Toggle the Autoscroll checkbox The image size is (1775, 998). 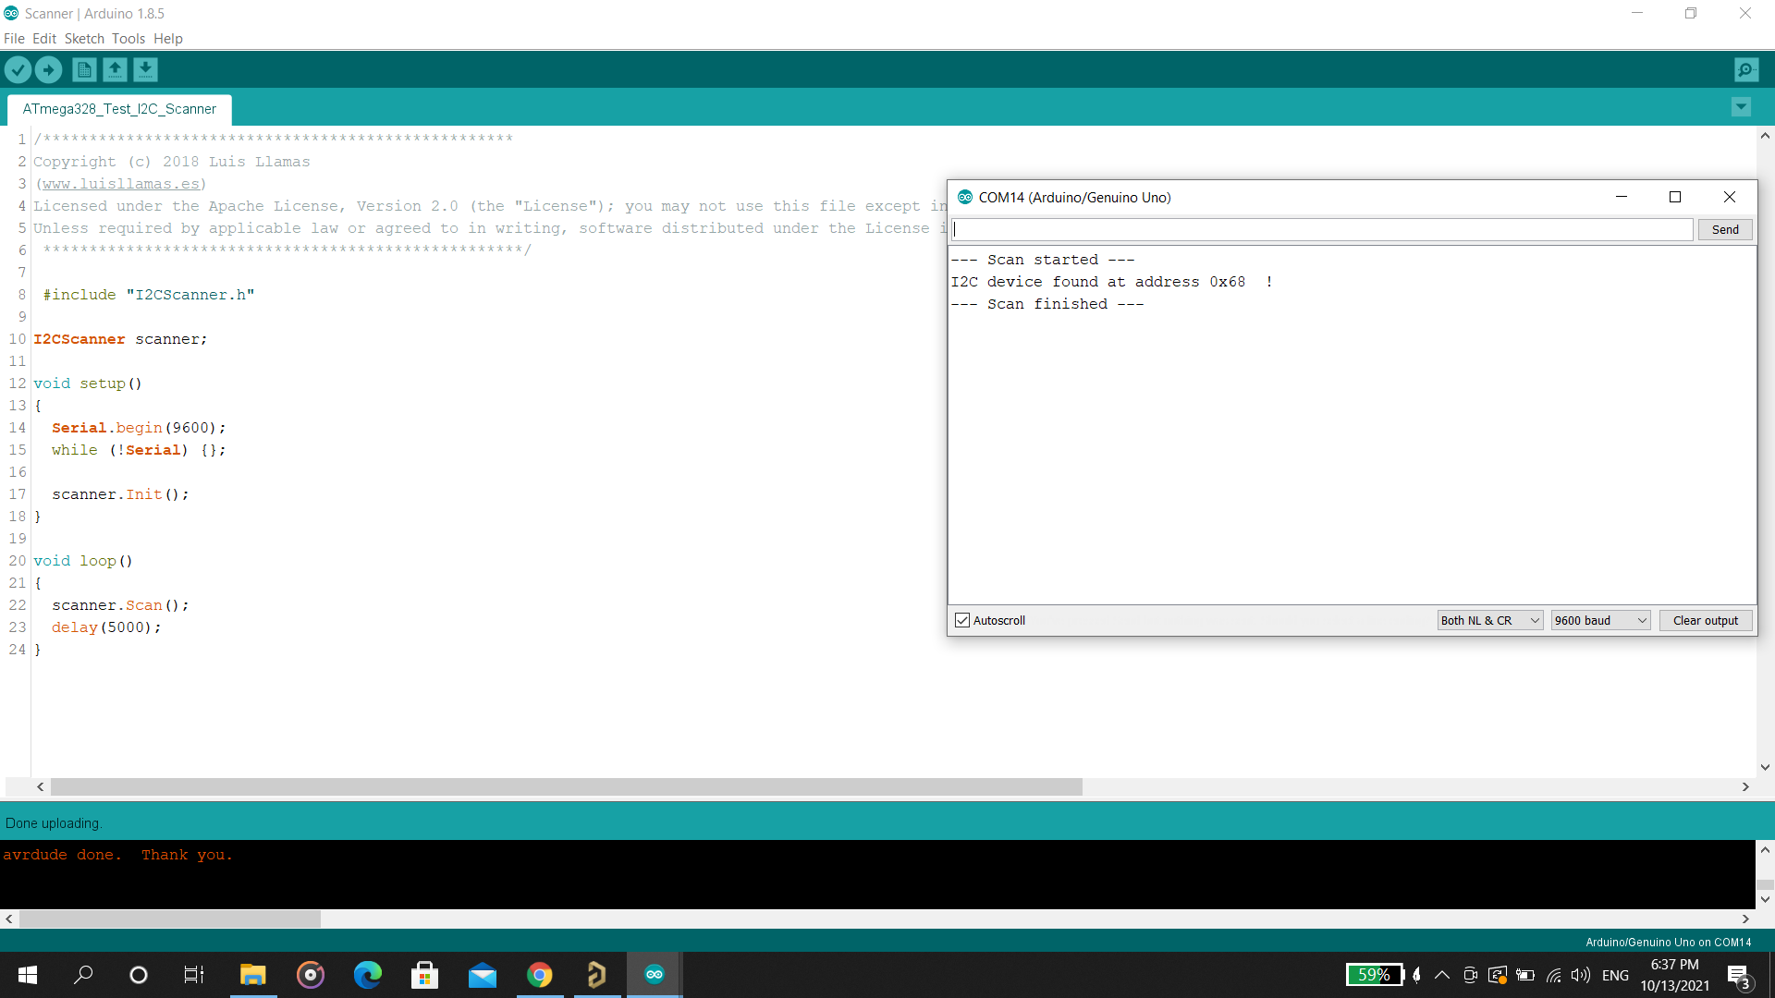[962, 620]
